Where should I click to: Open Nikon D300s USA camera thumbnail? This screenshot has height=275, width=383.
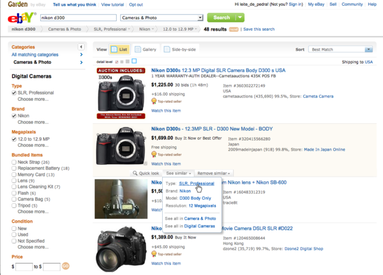point(121,93)
